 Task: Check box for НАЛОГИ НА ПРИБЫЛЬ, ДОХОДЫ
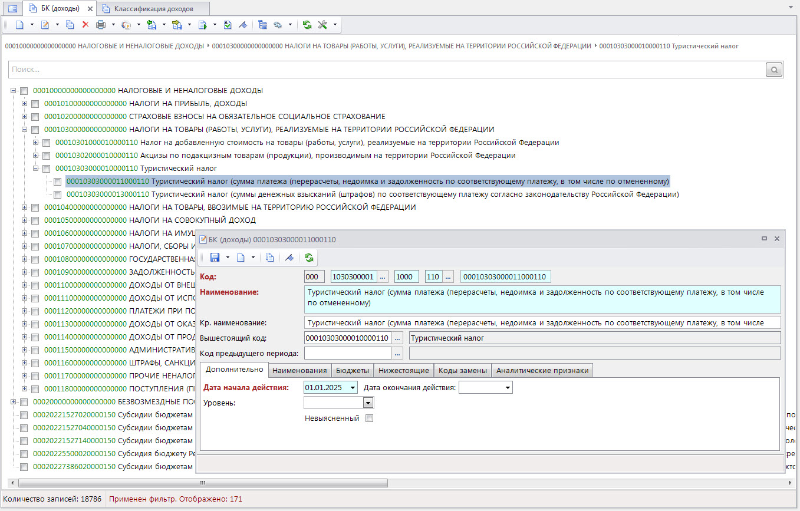pyautogui.click(x=35, y=104)
